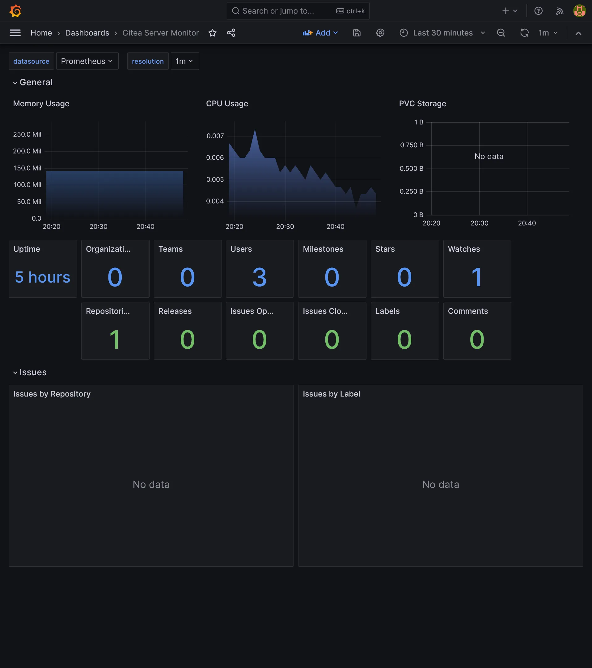The image size is (592, 668).
Task: Click the search or jump to field
Action: [x=294, y=11]
